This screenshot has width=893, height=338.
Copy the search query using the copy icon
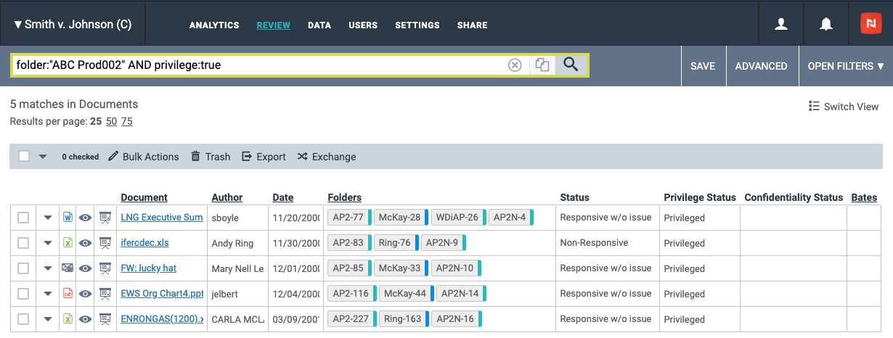point(542,65)
